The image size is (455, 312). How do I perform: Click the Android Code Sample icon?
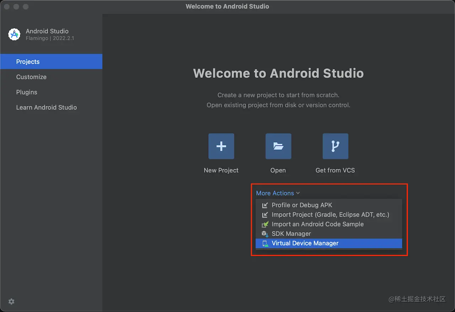265,224
